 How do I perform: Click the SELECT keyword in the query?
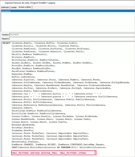point(6,43)
